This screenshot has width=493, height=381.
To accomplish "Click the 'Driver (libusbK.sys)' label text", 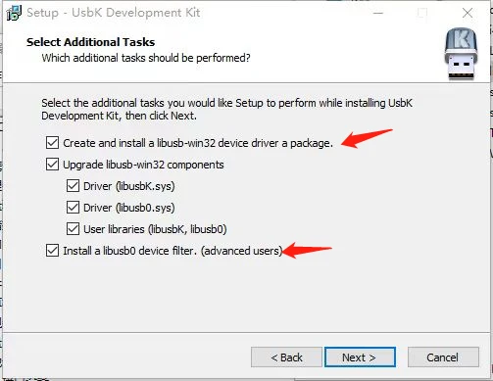I will point(129,186).
